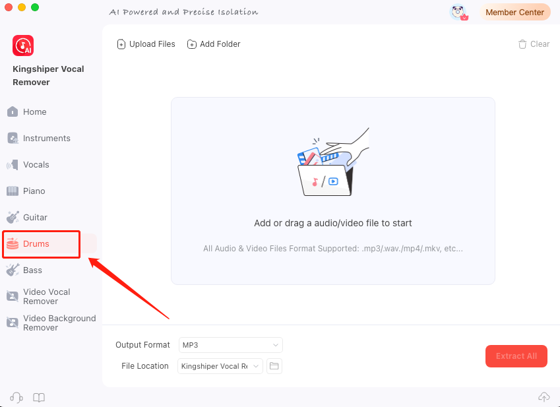Open the panda user avatar
This screenshot has height=407, width=560.
(458, 13)
